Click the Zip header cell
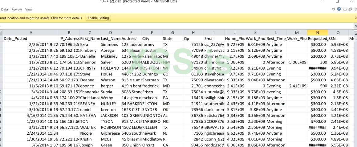 click(193, 39)
